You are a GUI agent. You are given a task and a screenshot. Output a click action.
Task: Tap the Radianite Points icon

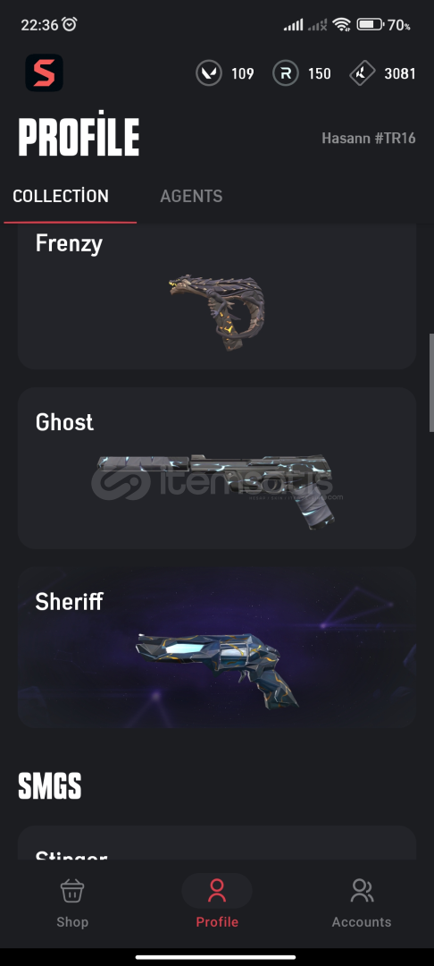coord(285,73)
